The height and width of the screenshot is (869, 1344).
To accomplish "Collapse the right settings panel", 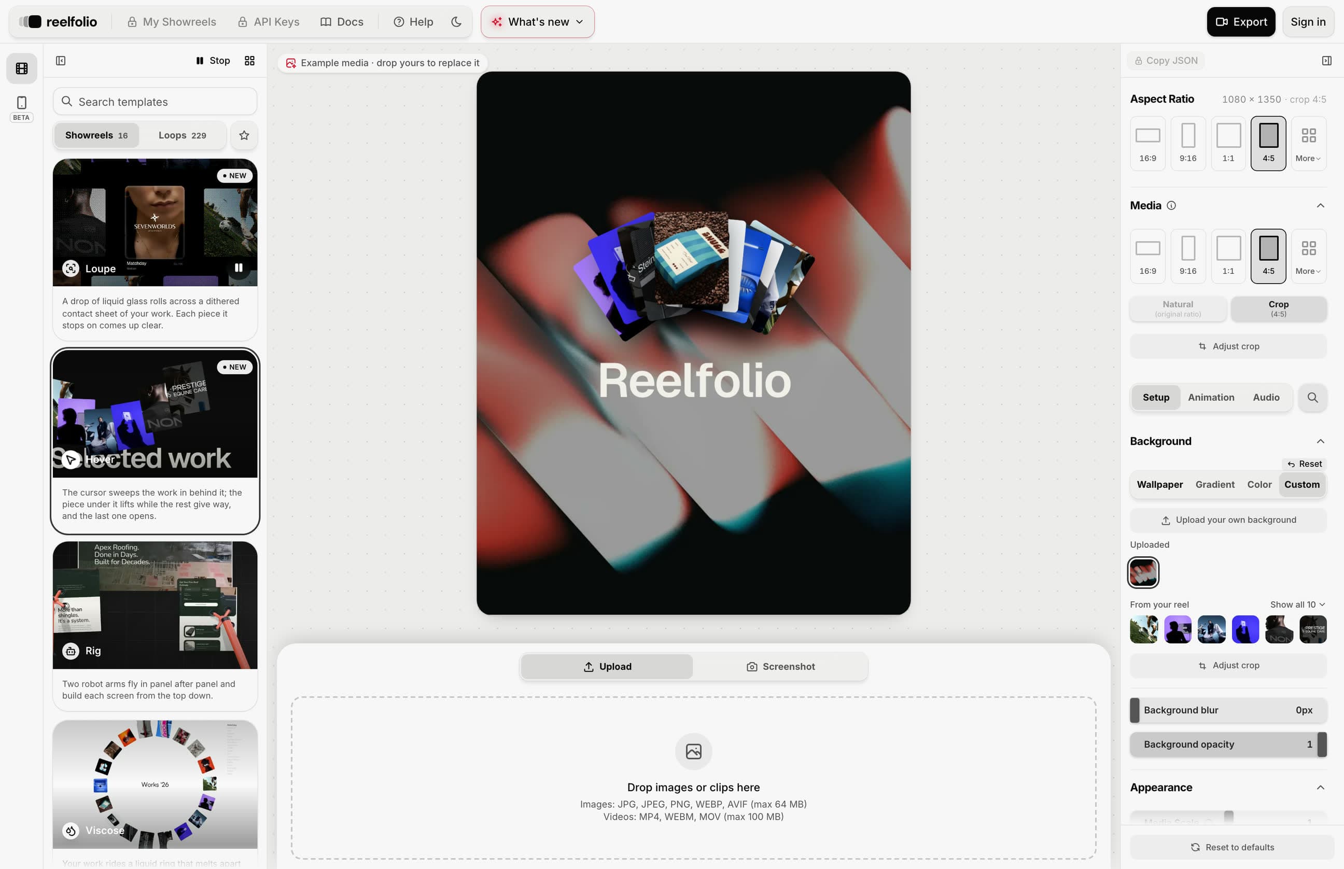I will click(x=1326, y=60).
